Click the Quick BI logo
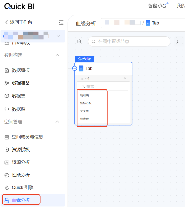Screen dimensions: 185x207 [19, 6]
